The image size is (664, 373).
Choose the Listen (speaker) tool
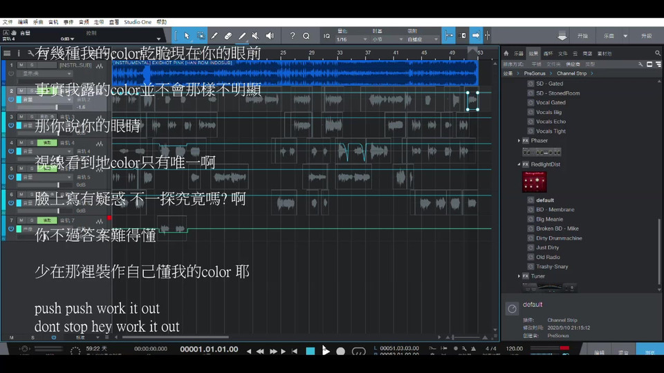click(270, 35)
